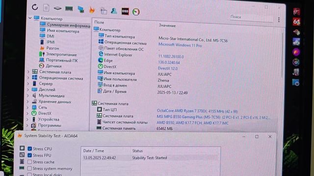
Task: Click the Edge version 136.0.3240.64 link
Action: 169,63
